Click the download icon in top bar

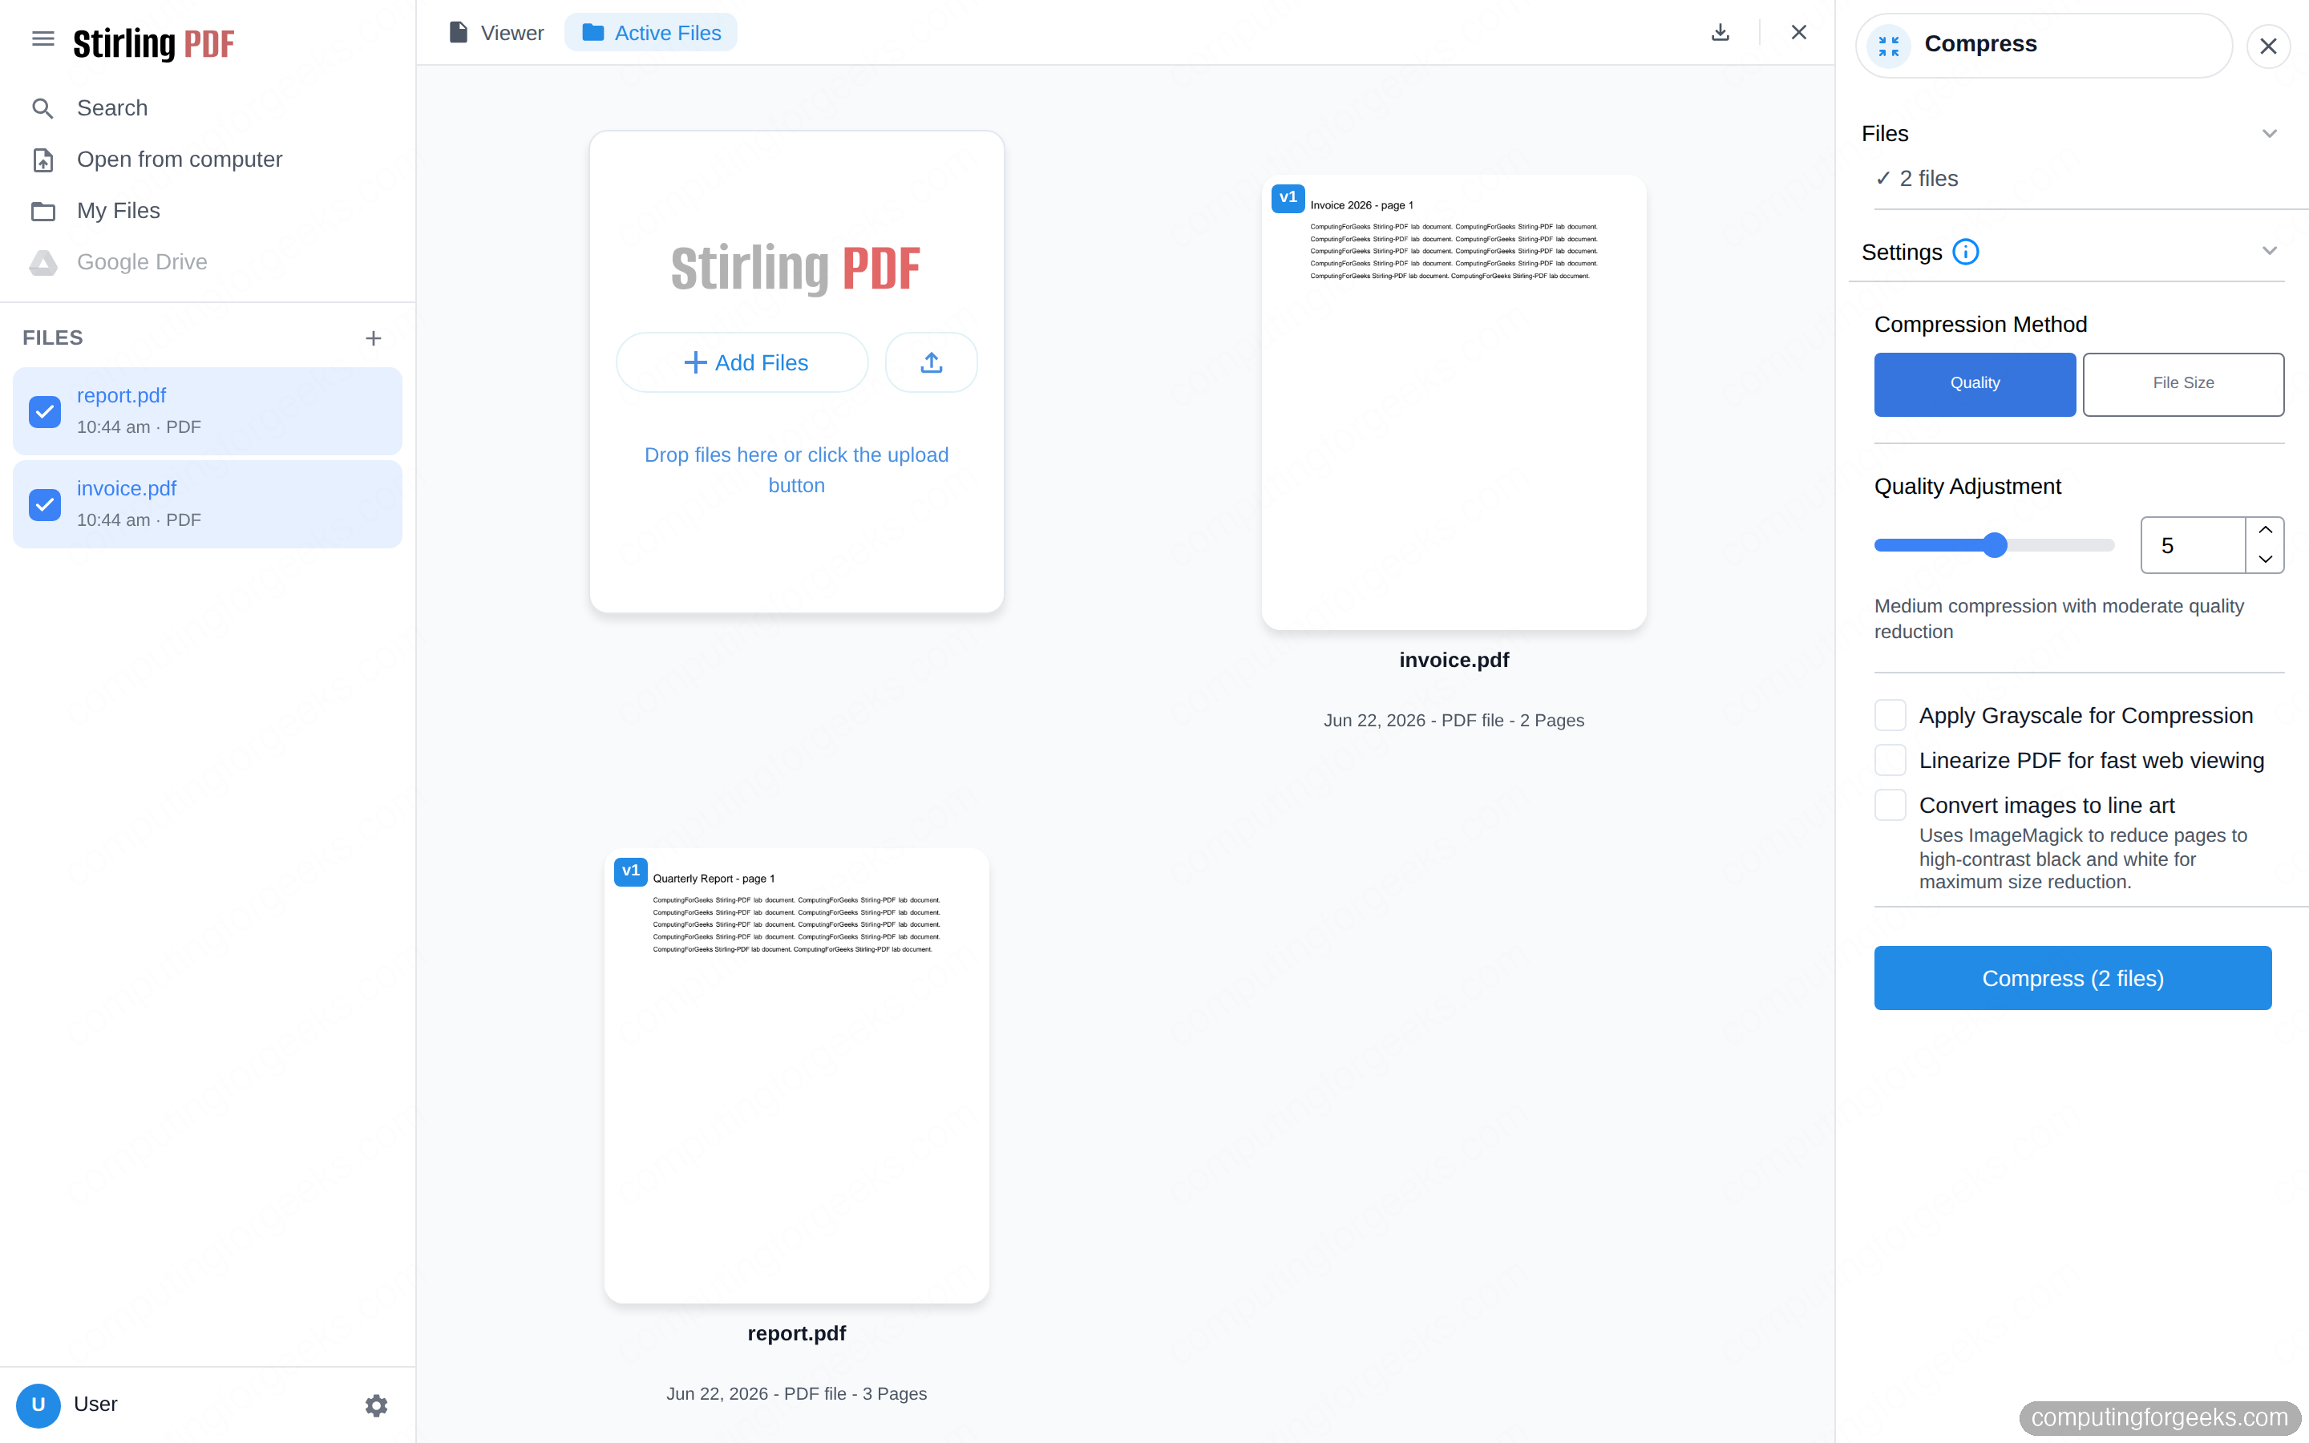click(1720, 32)
